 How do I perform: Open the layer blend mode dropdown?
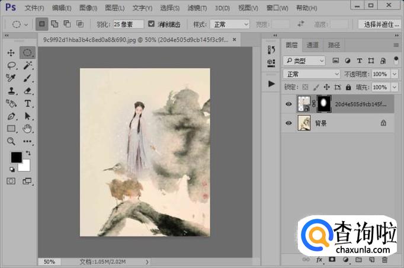[310, 74]
